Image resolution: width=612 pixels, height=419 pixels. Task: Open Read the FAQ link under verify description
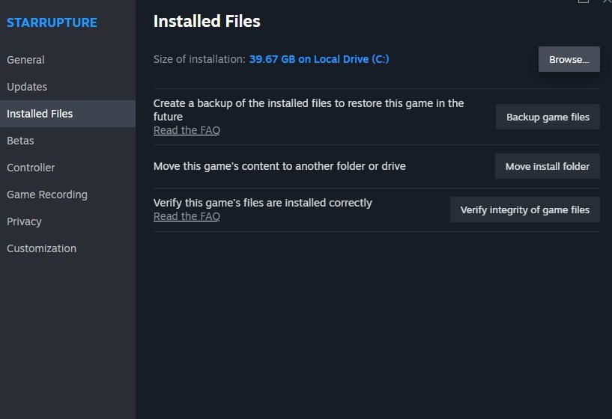coord(187,216)
